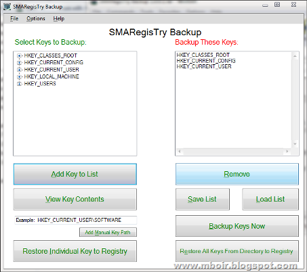Minimize the SMARegisTry Backup window
The height and width of the screenshot is (272, 307).
pyautogui.click(x=265, y=5)
